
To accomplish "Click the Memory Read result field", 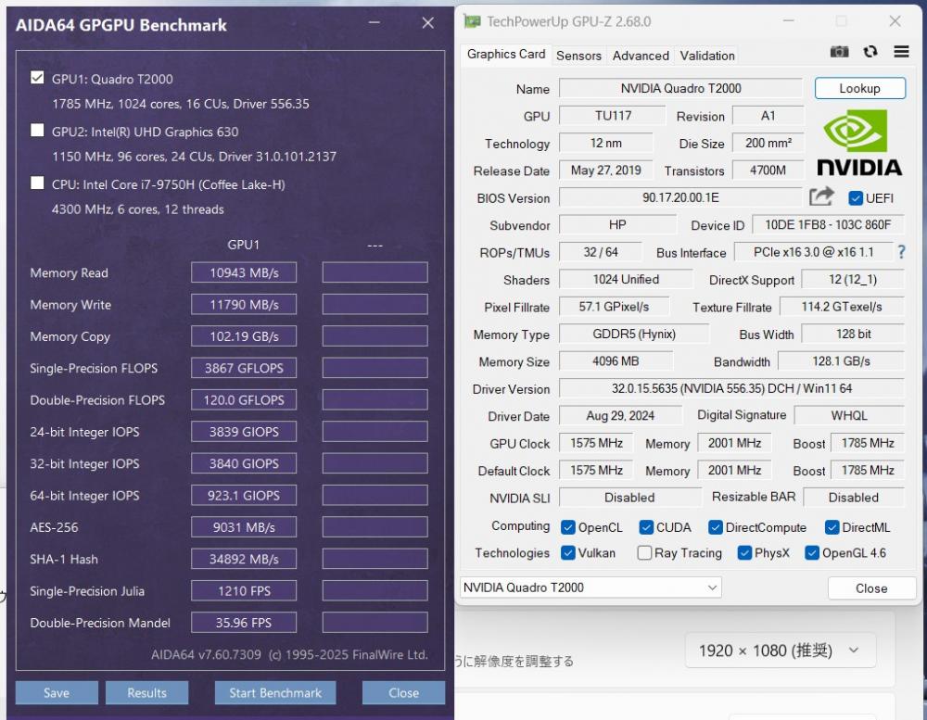I will [244, 273].
